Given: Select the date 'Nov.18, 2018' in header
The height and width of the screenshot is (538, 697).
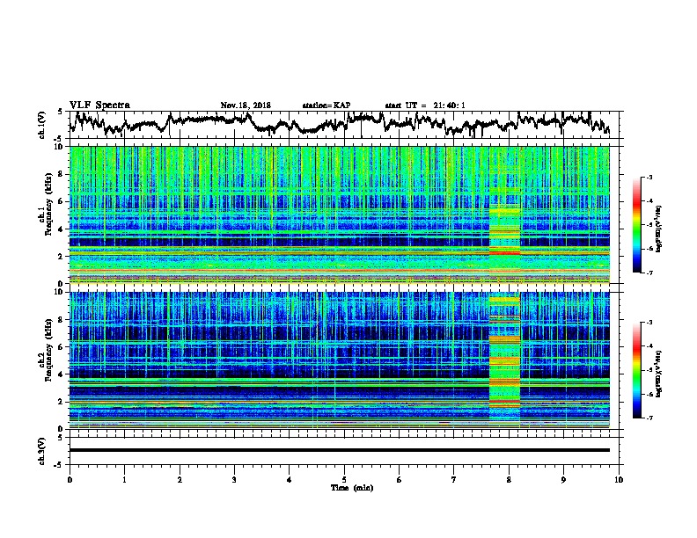Looking at the screenshot, I should [246, 105].
